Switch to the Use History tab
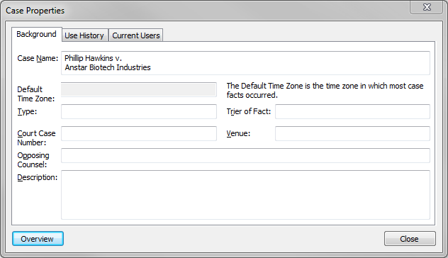The height and width of the screenshot is (258, 448). [x=85, y=35]
